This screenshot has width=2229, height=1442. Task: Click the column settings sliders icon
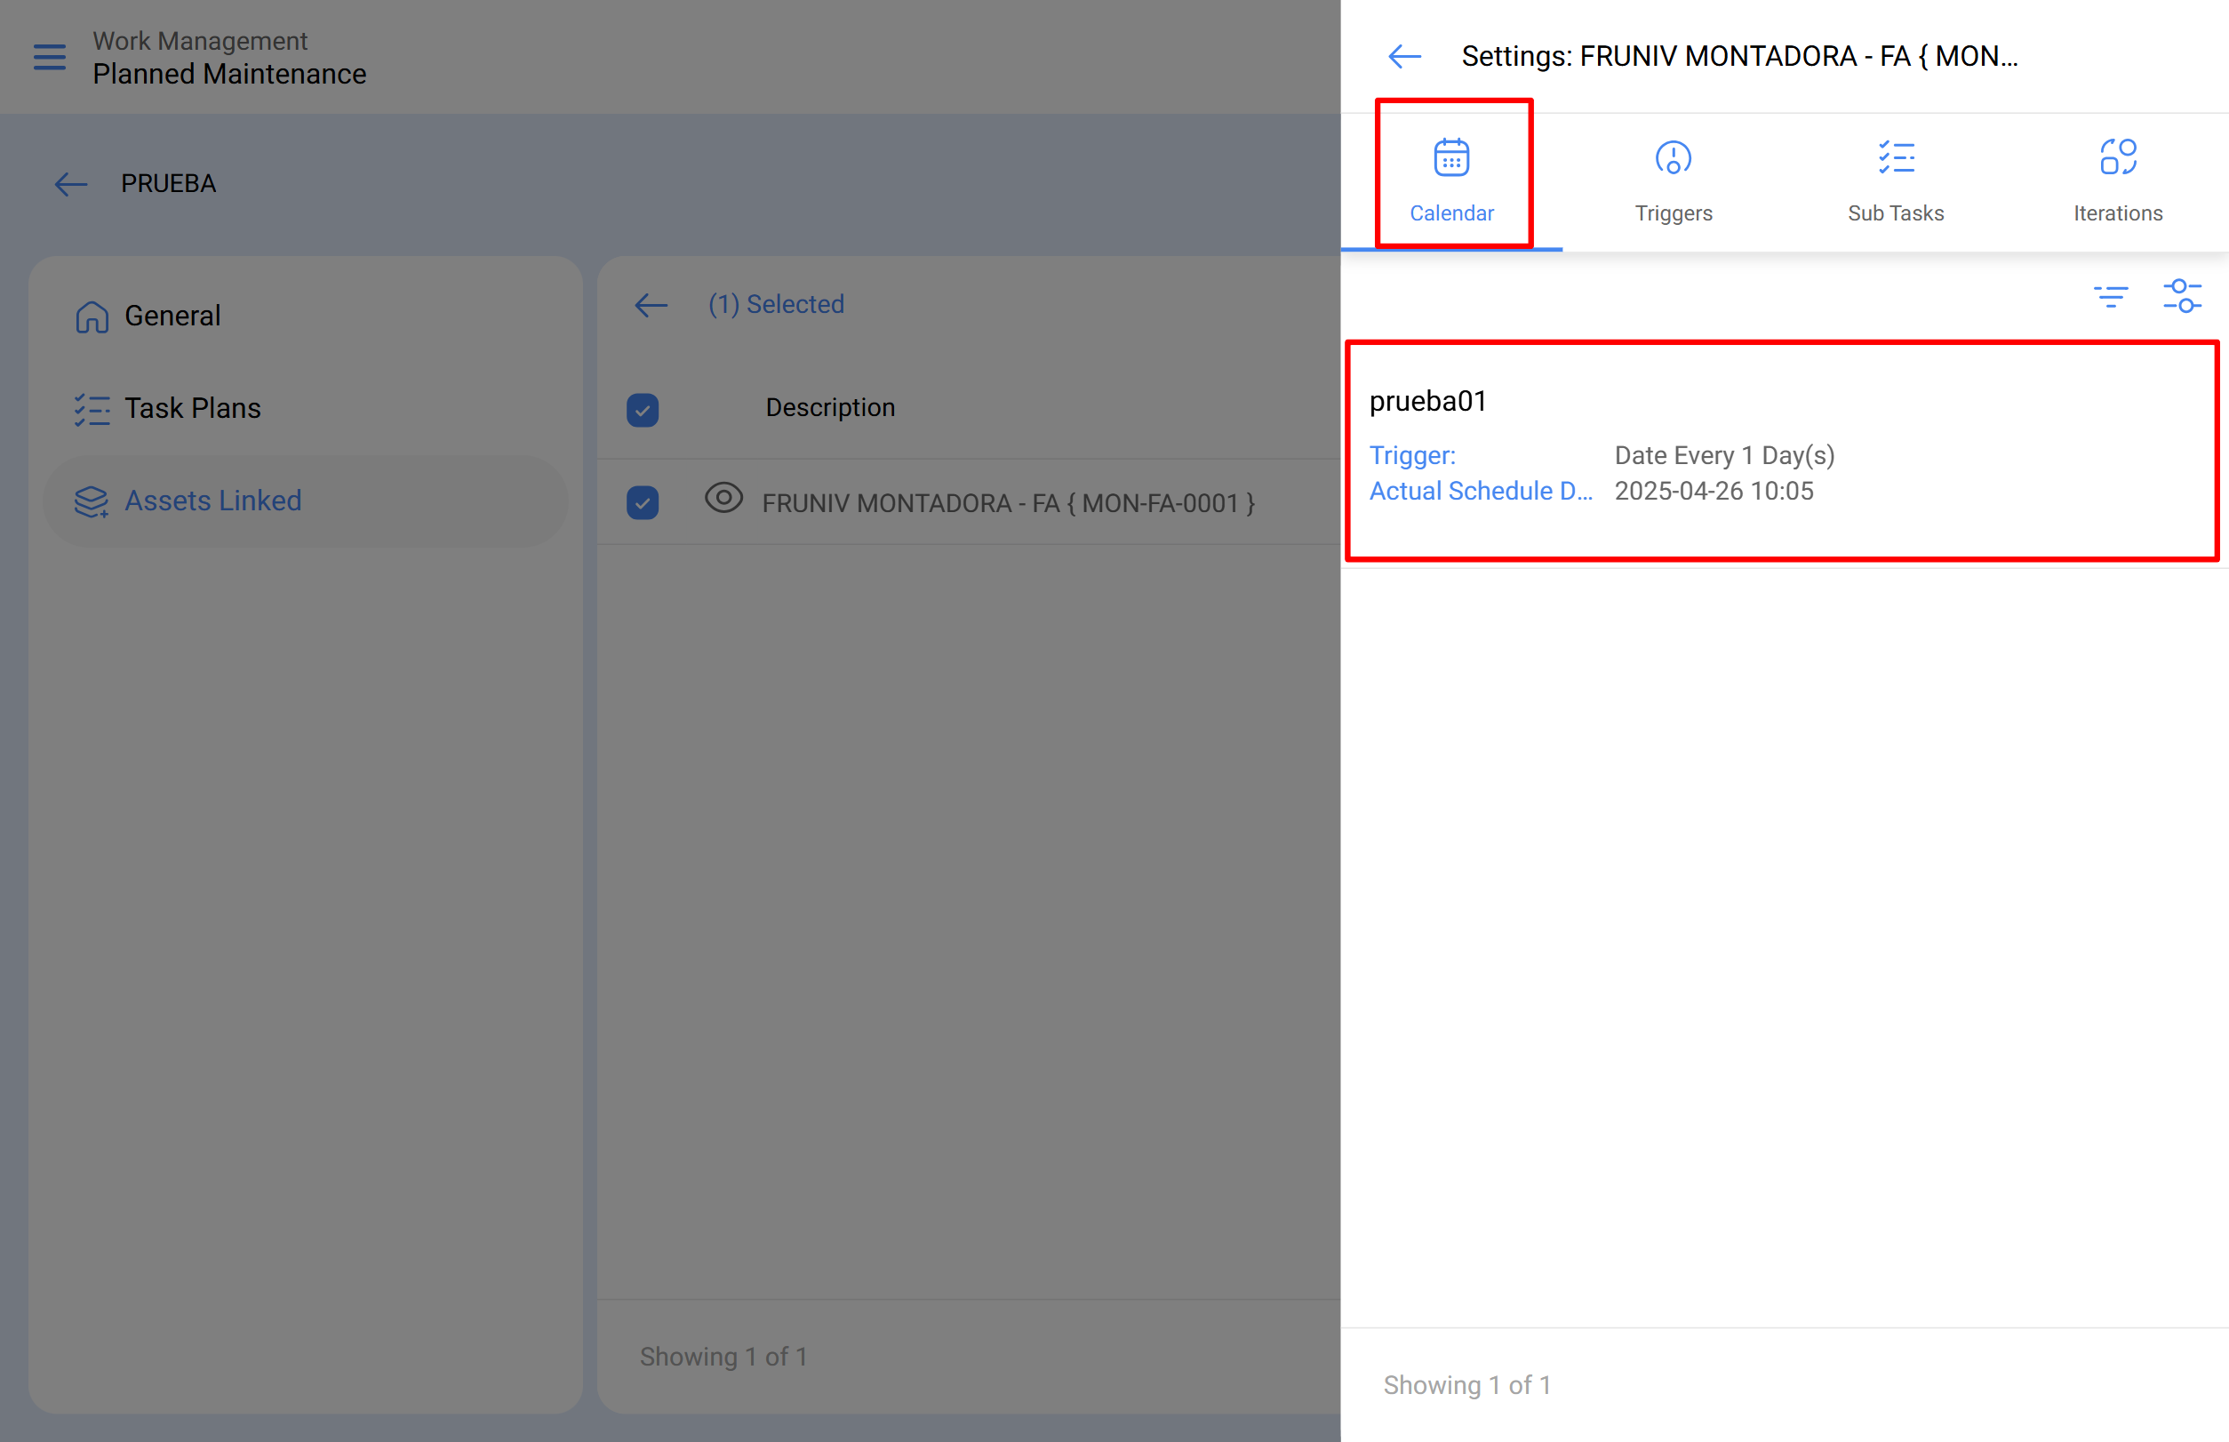2184,294
